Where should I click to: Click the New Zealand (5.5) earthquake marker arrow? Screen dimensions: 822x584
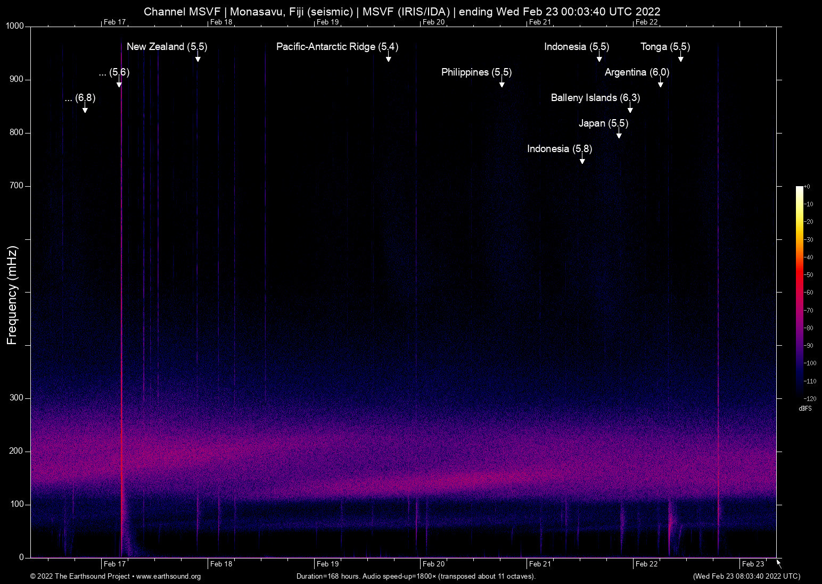(x=198, y=60)
